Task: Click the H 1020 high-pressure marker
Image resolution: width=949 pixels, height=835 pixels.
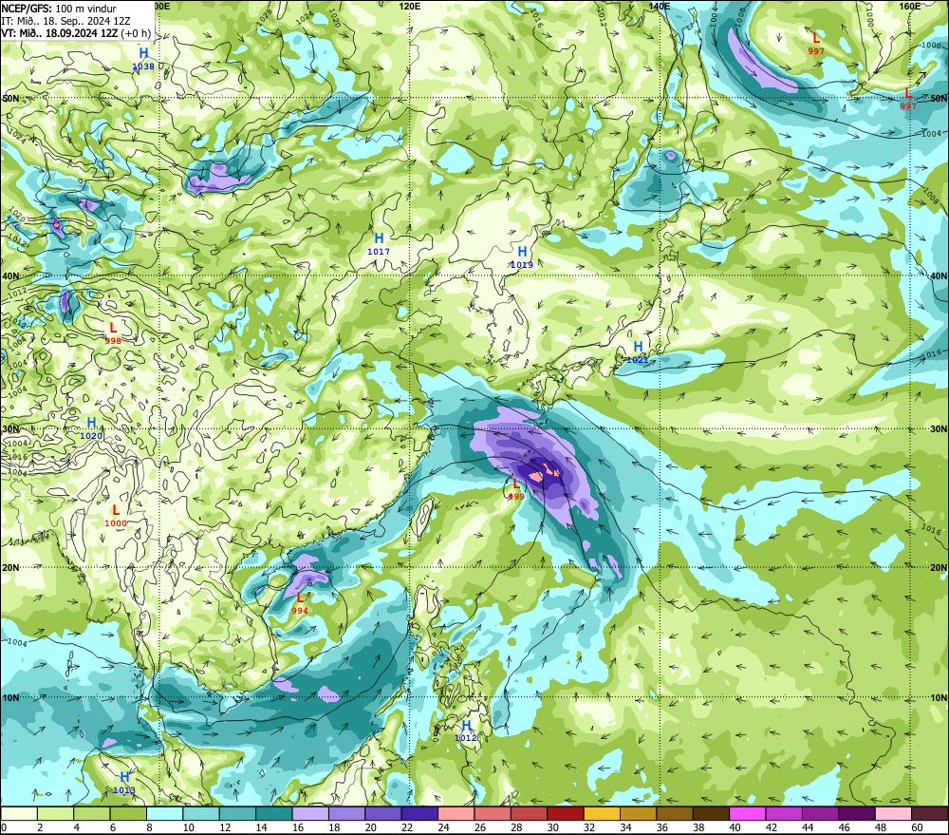Action: pyautogui.click(x=91, y=427)
